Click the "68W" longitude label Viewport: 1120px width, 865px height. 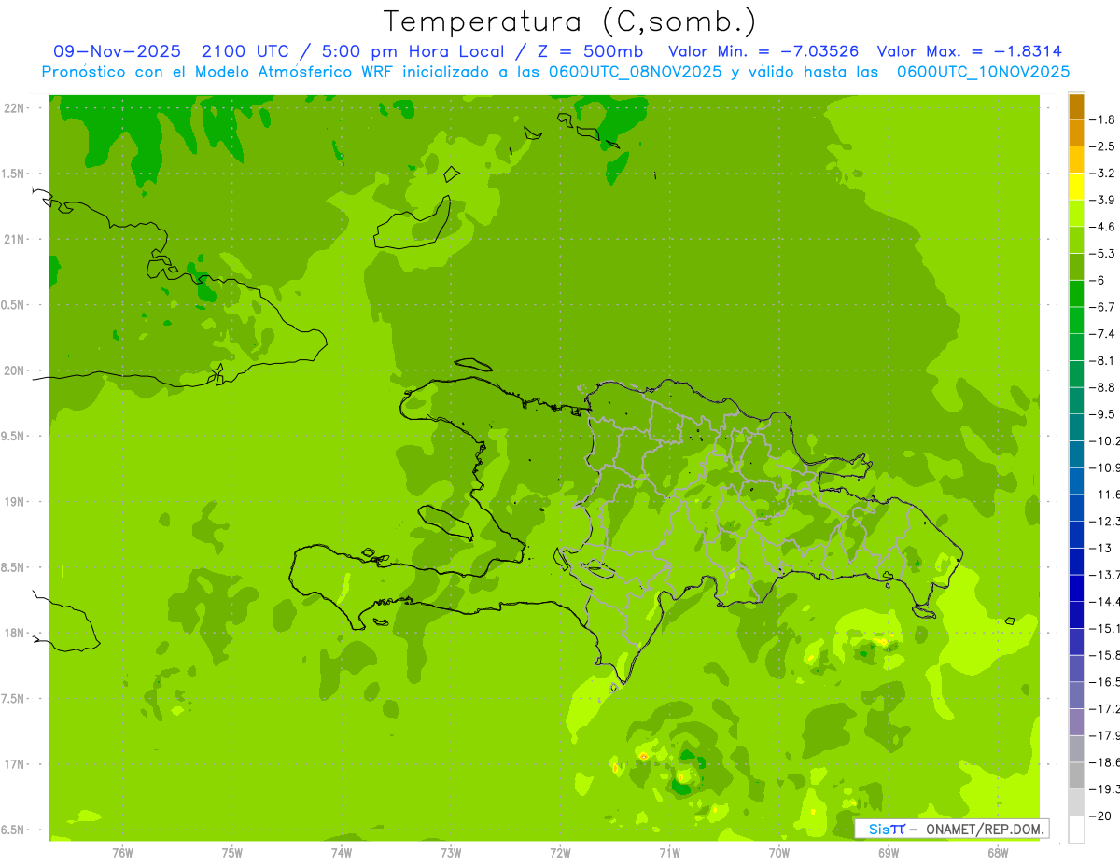tap(998, 852)
